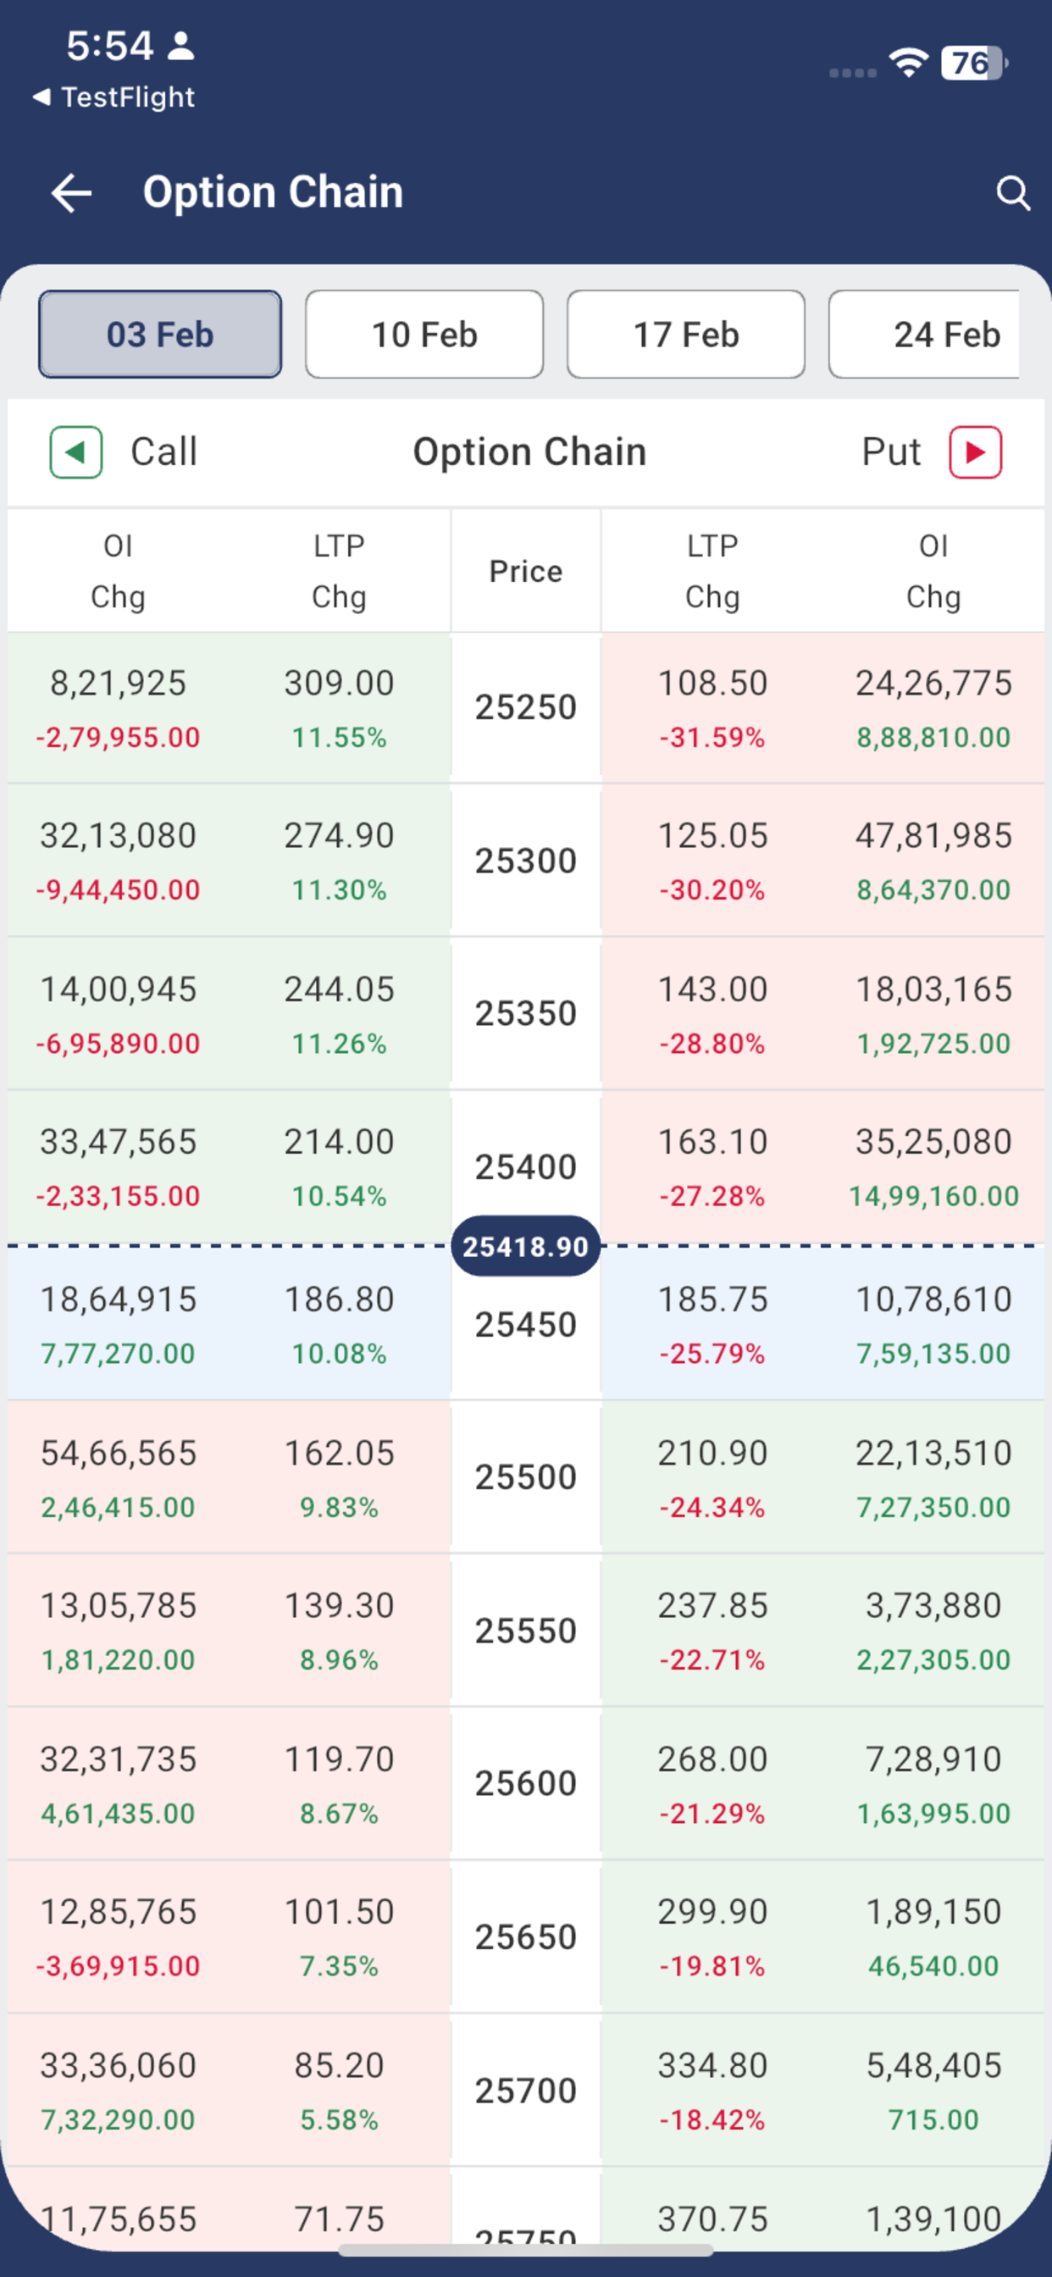Click the red Put arrow icon
The height and width of the screenshot is (2277, 1052).
(x=975, y=452)
